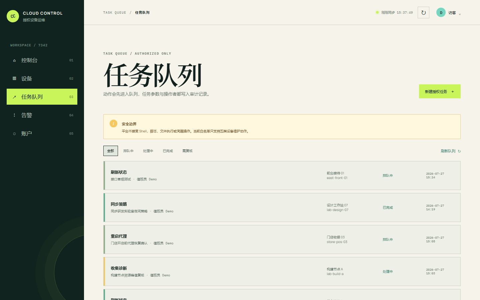Click the TASK QUEUE breadcrumb
Viewport: 480px width, 300px height.
[115, 13]
